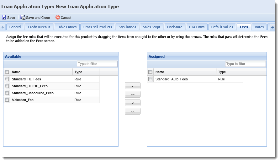
Task: Check the Valuation_Fee checkbox
Action: pyautogui.click(x=7, y=100)
